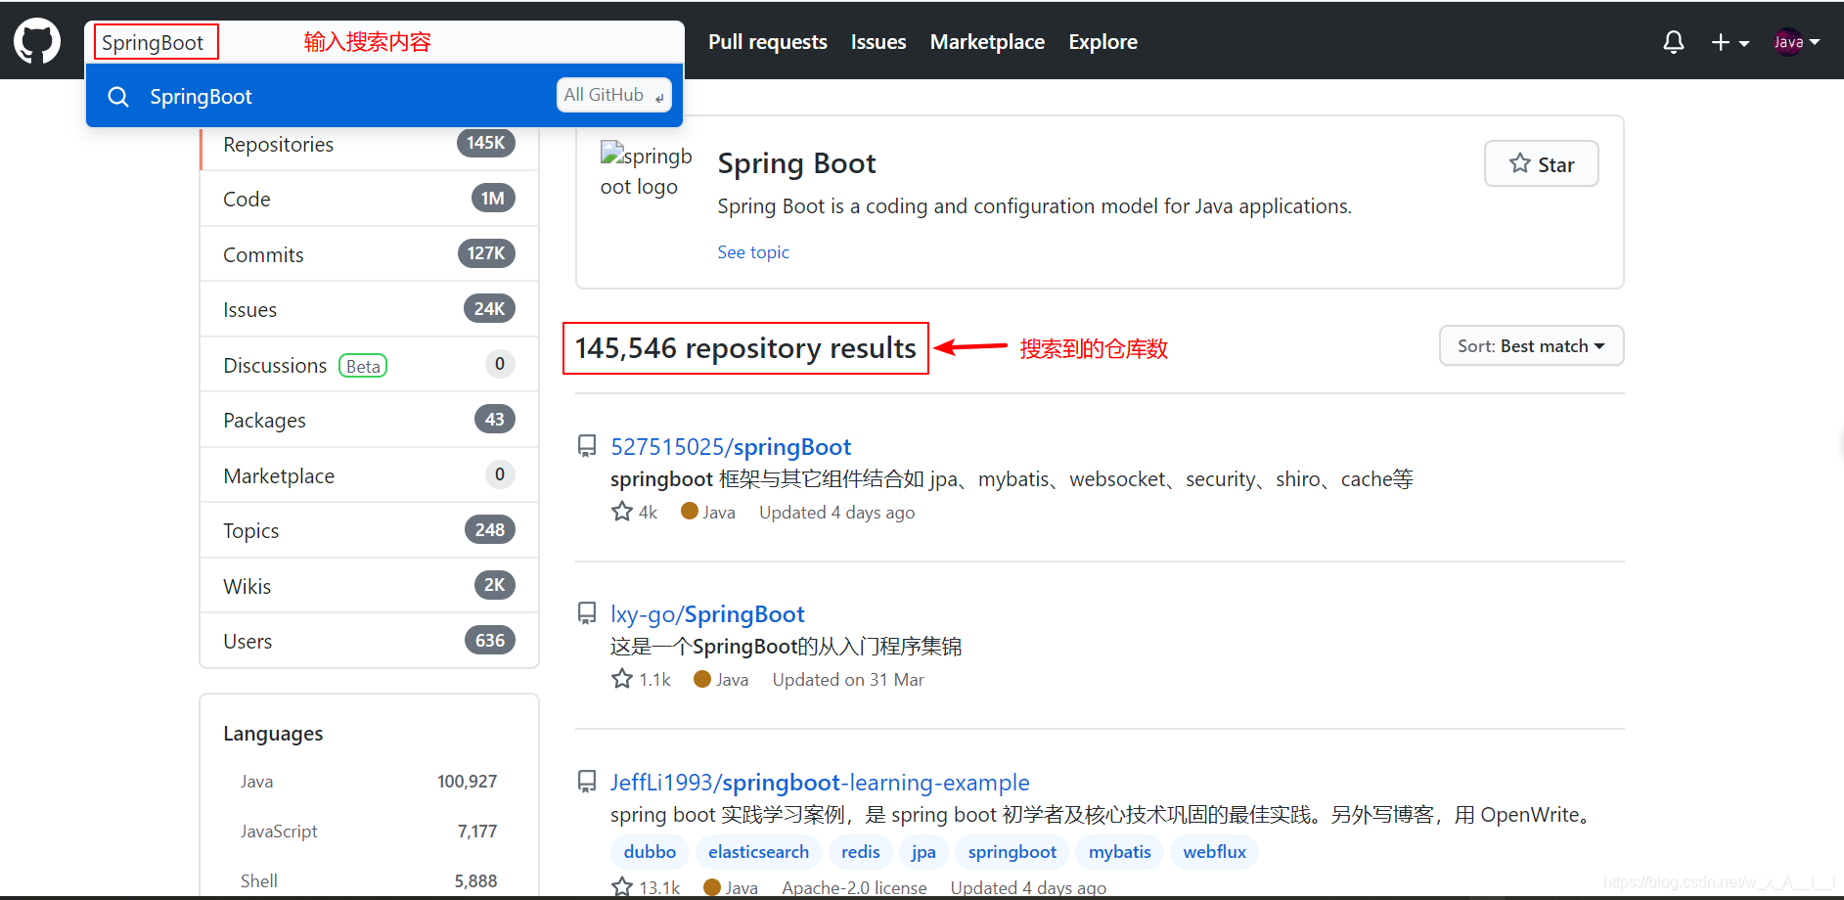Viewport: 1844px width, 900px height.
Task: Filter results by Code
Action: (x=369, y=199)
